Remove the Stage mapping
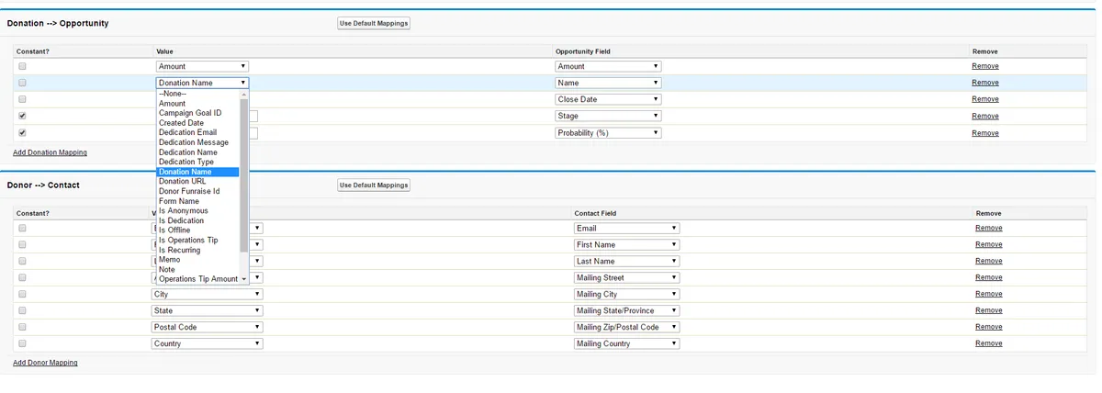The image size is (1102, 393). [x=985, y=116]
